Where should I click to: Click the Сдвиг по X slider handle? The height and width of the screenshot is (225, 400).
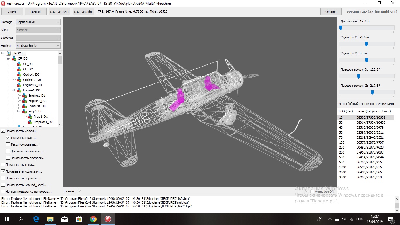coord(366,44)
